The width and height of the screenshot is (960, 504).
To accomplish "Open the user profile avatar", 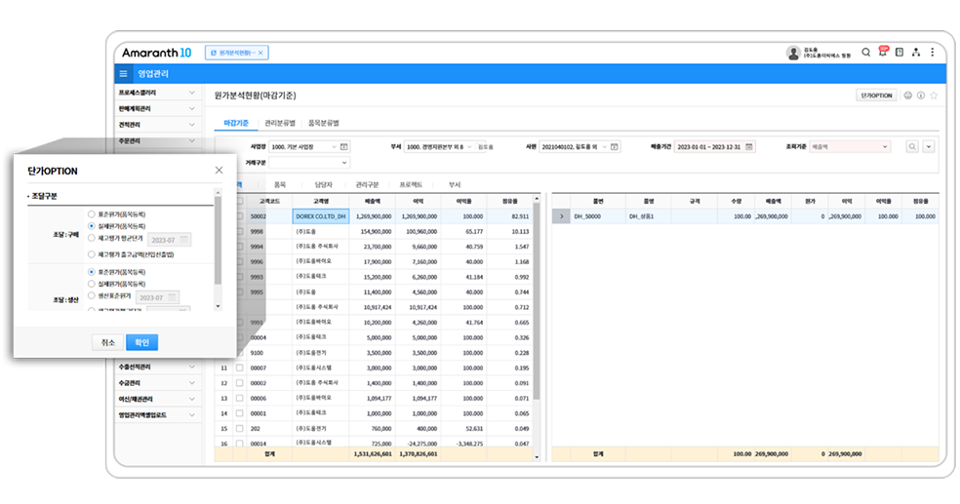I will click(793, 54).
